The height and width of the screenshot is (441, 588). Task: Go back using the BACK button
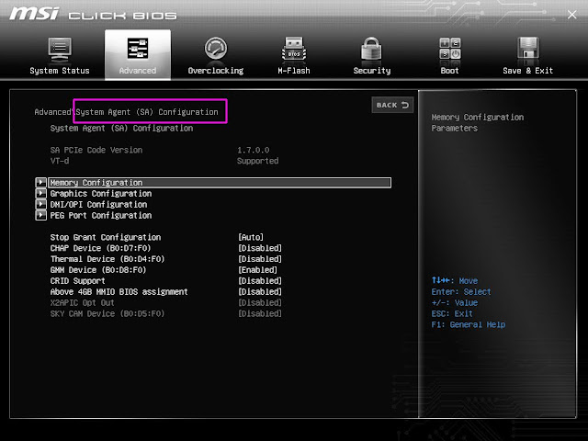coord(392,105)
